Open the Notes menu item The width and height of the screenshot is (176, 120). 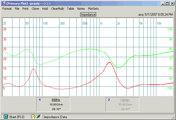click(x=81, y=9)
